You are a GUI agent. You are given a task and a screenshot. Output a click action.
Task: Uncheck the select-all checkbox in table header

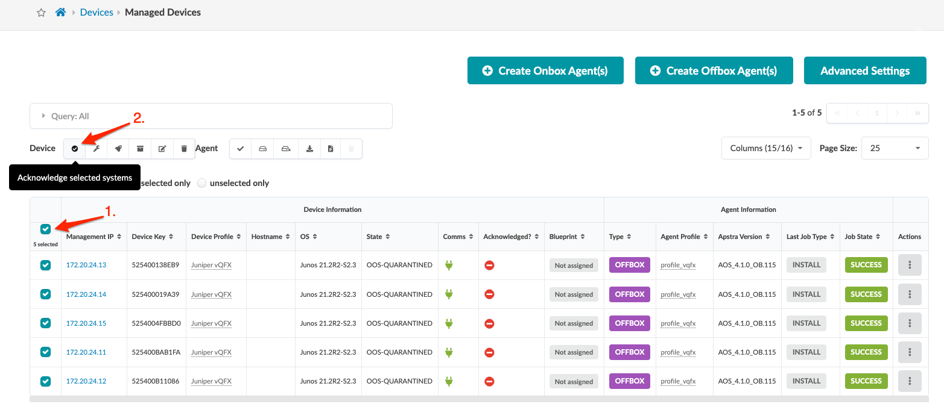click(46, 229)
